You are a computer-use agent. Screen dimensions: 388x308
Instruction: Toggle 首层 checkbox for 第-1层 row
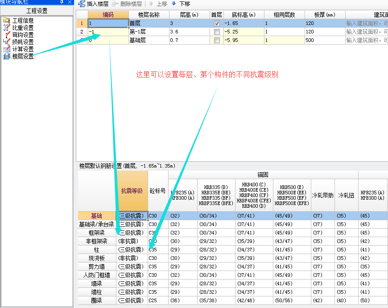pyautogui.click(x=217, y=32)
